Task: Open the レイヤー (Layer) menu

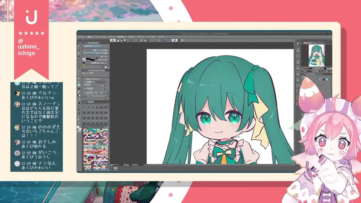Action: click(x=111, y=37)
